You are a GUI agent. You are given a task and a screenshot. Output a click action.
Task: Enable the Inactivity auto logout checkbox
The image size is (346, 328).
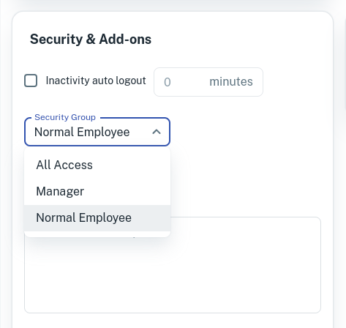31,81
